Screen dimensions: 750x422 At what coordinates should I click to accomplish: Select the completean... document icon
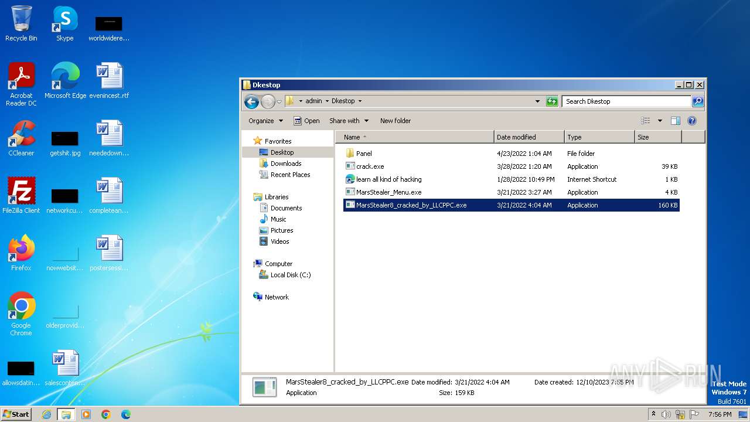(x=109, y=196)
